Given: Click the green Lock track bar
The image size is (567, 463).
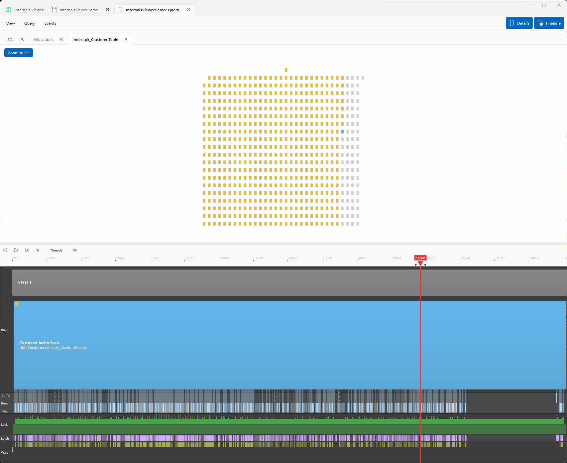Looking at the screenshot, I should (x=289, y=422).
